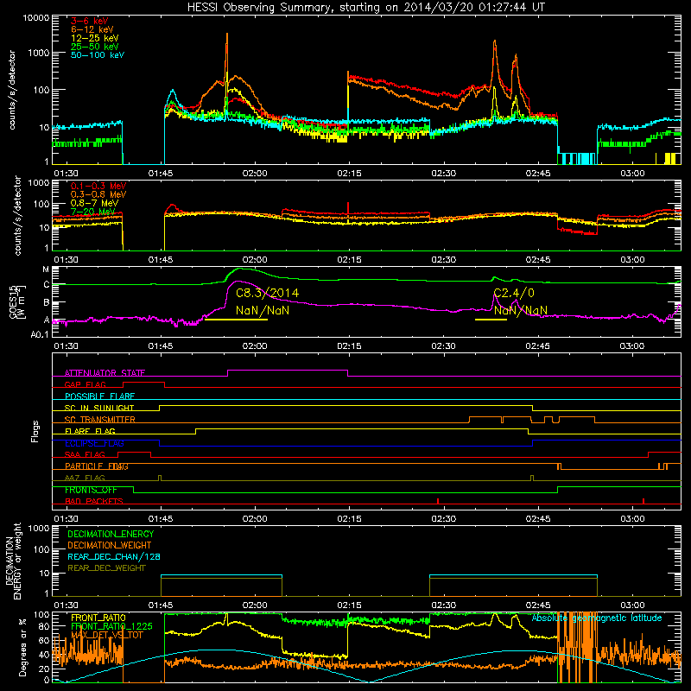Click the MAX_DET_VS_TOT legend entry
This screenshot has width=691, height=691.
pos(107,635)
